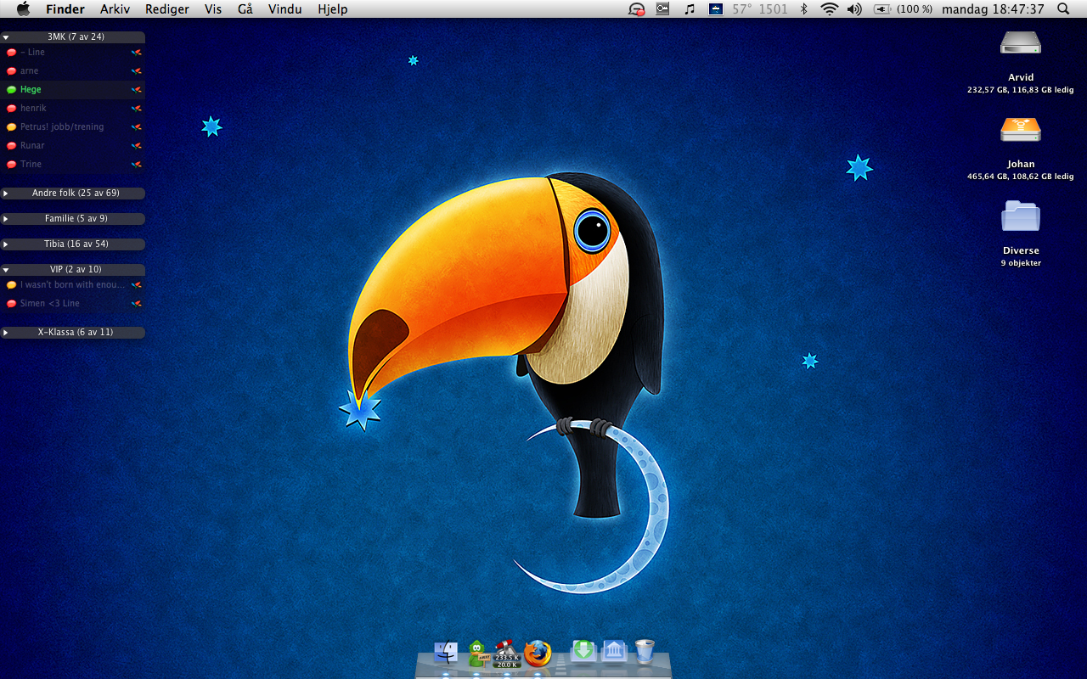The height and width of the screenshot is (679, 1087).
Task: Open the Trash in the Dock
Action: [x=645, y=651]
